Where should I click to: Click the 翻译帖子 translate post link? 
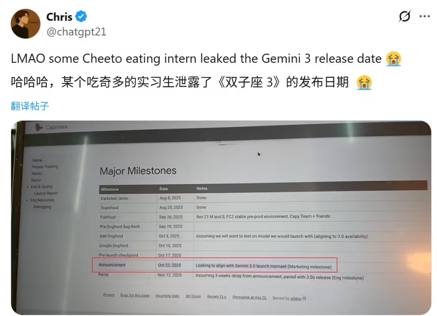coord(30,106)
